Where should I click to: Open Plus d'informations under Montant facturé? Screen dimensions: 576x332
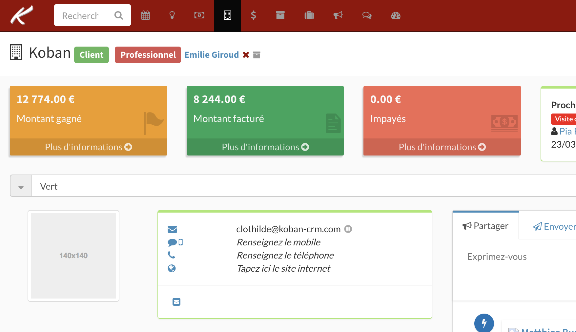tap(265, 147)
